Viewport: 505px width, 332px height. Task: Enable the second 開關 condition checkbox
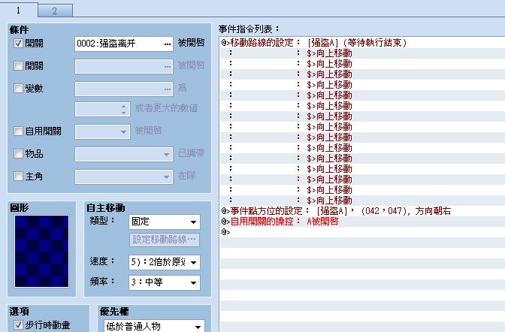[x=18, y=65]
